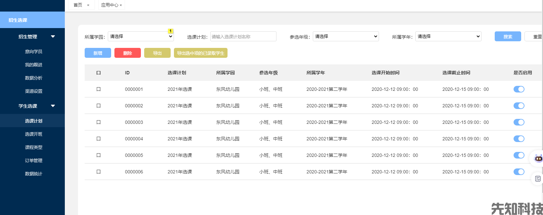
Task: Click the 搜索 button
Action: coord(508,36)
